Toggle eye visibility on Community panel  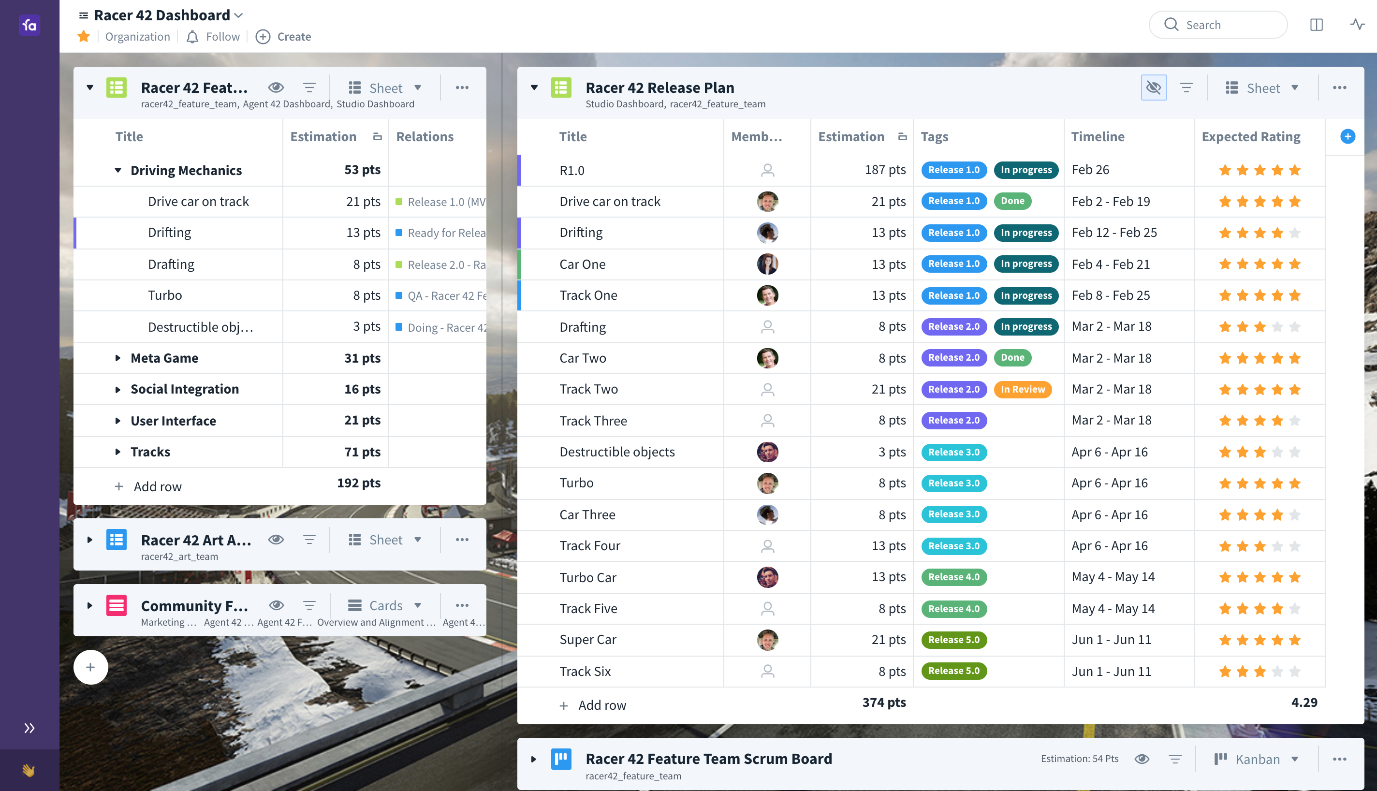[276, 605]
